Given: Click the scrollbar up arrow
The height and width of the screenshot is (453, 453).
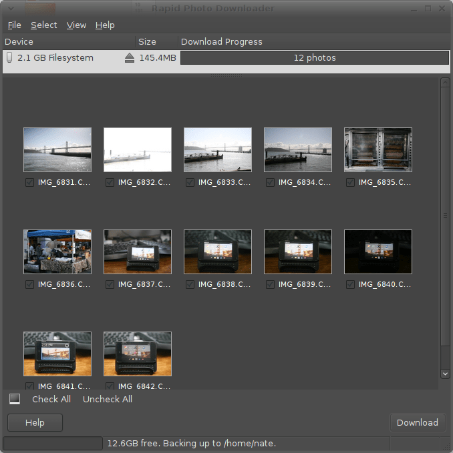Looking at the screenshot, I should click(445, 83).
